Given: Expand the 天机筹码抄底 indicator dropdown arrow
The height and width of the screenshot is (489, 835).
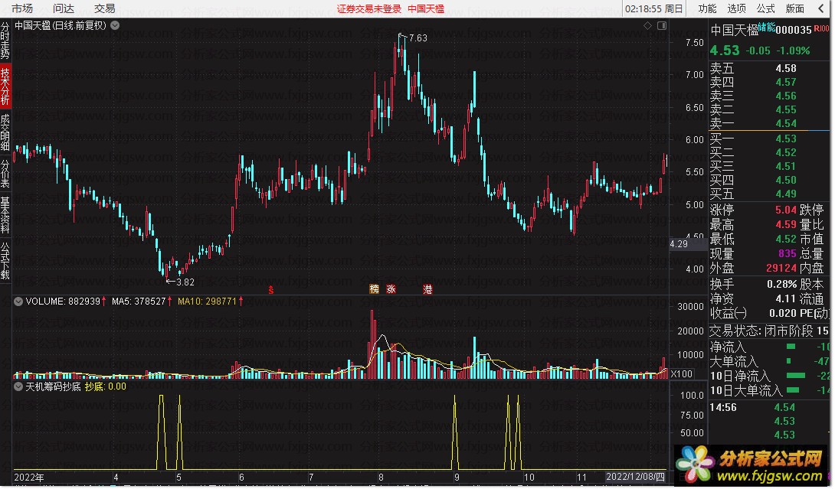Looking at the screenshot, I should pyautogui.click(x=18, y=386).
